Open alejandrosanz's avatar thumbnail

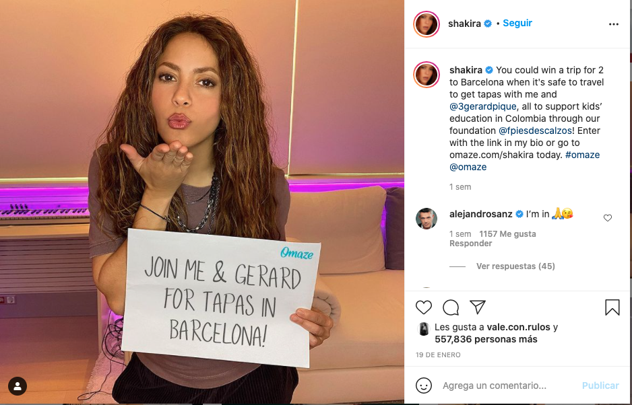426,219
